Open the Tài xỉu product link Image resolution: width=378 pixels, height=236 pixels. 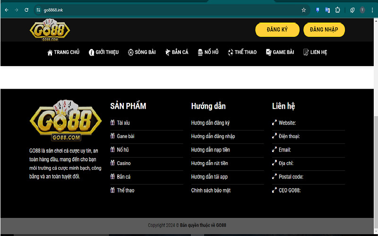123,123
